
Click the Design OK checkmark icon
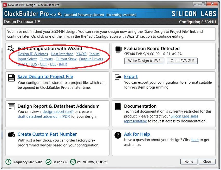(48, 162)
